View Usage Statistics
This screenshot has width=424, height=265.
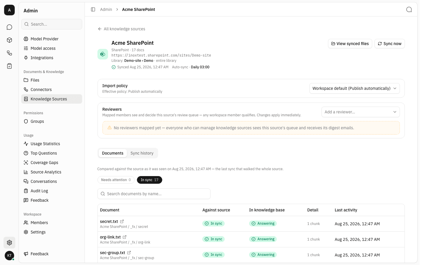[52, 144]
